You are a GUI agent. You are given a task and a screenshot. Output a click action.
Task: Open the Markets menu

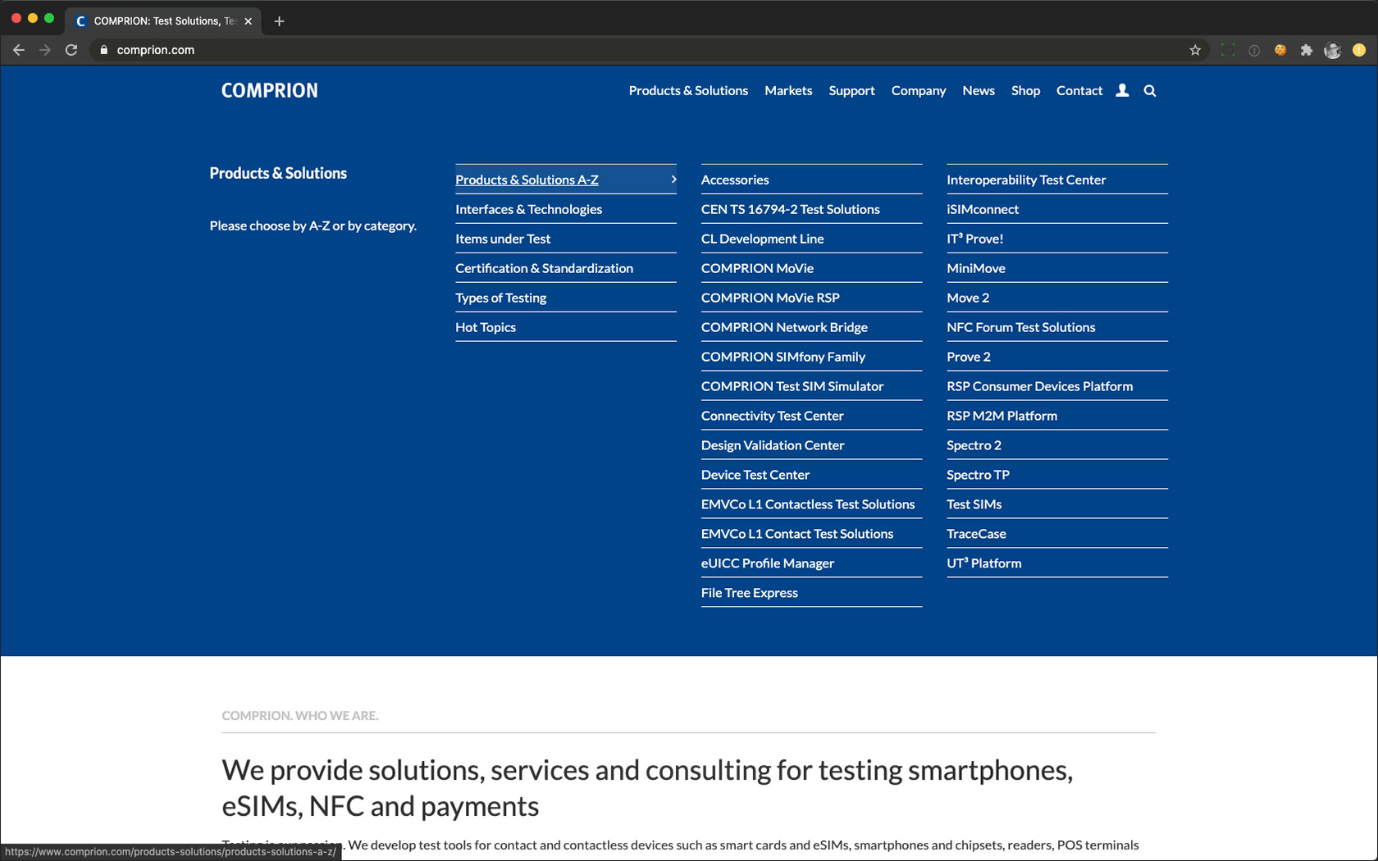(x=788, y=91)
